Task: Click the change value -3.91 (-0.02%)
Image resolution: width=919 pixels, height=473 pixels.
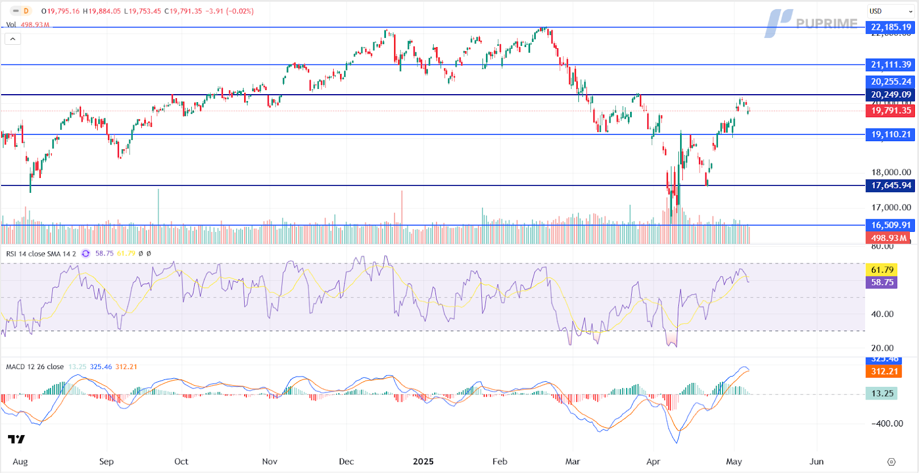Action: pyautogui.click(x=230, y=11)
